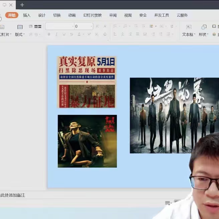Image resolution: width=219 pixels, height=219 pixels.
Task: Click the decrease font size icon
Action: 105,26
